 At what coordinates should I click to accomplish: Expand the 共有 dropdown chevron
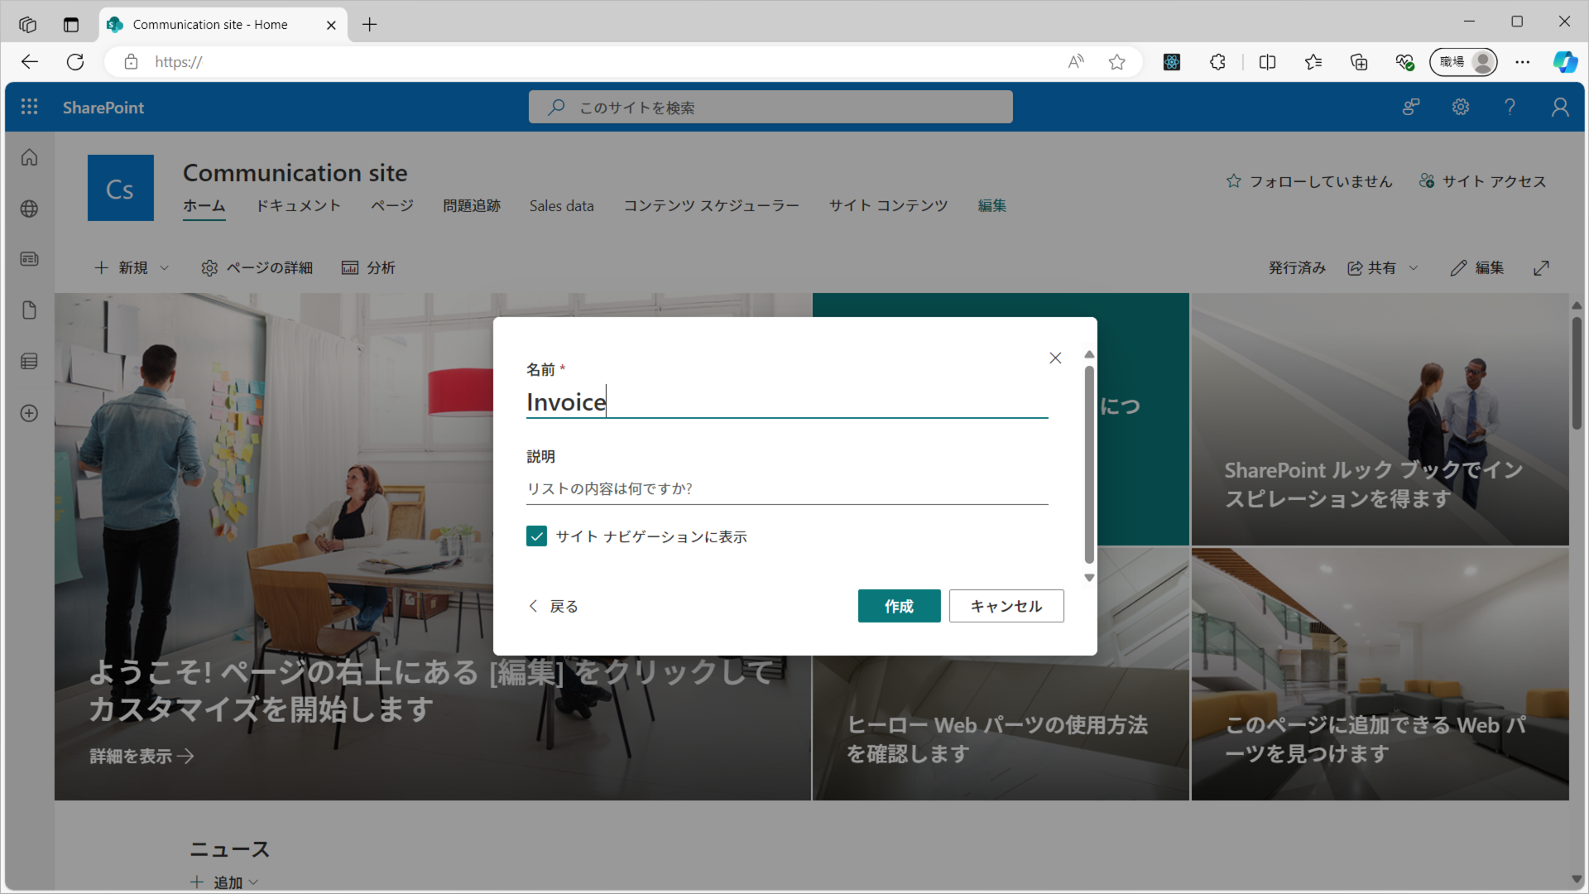pos(1414,267)
